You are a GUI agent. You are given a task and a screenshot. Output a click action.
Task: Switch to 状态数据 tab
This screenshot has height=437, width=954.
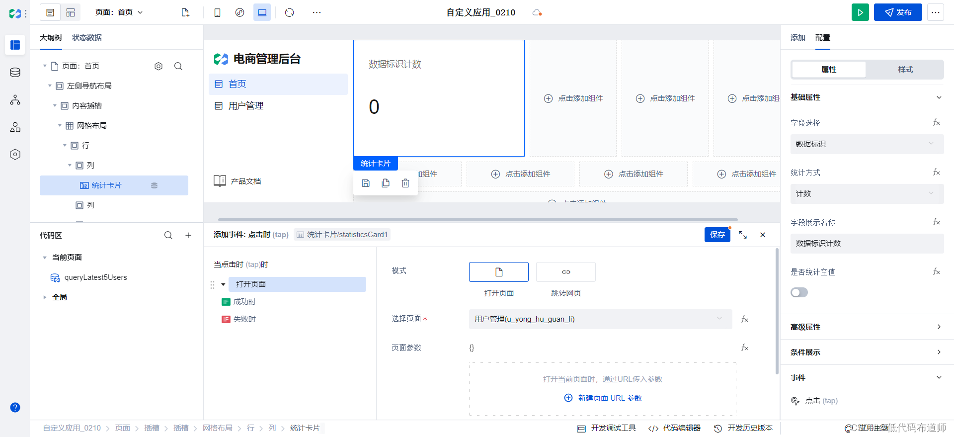point(87,38)
